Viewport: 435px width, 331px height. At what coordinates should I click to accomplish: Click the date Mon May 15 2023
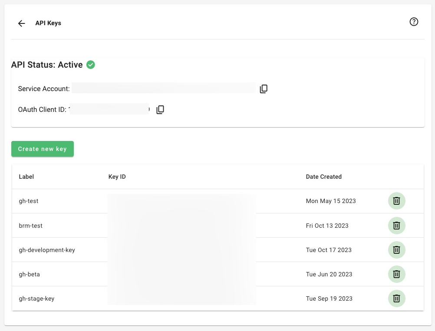click(331, 201)
